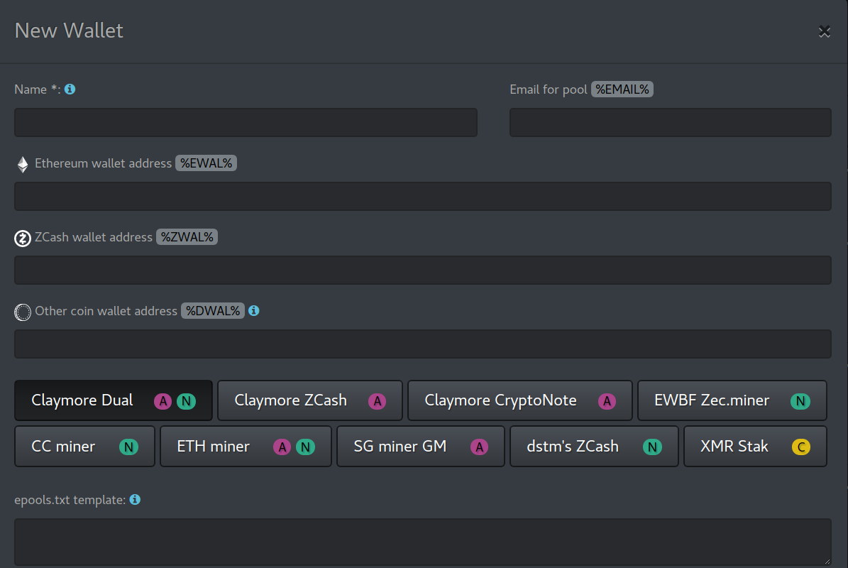Viewport: 848px width, 568px height.
Task: Click the 'ZCash wallet address' label
Action: (x=94, y=237)
